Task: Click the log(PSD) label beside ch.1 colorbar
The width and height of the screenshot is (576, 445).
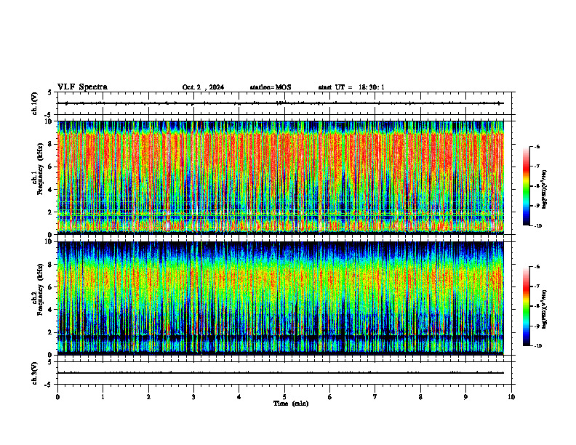Action: click(x=545, y=189)
